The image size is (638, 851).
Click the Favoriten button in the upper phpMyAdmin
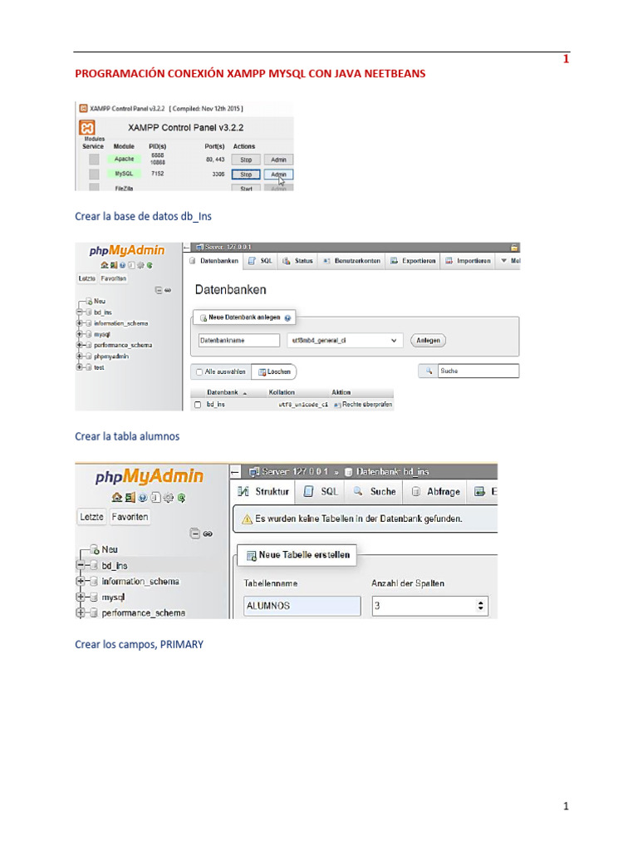click(x=113, y=278)
